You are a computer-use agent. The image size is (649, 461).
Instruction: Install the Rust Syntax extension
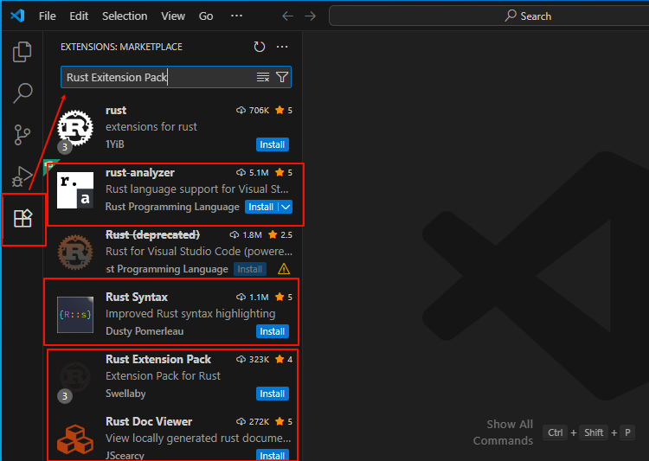tap(273, 331)
